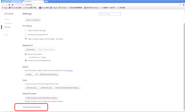Open the omnibox help link
Image resolution: width=185 pixels, height=112 pixels.
69,70
